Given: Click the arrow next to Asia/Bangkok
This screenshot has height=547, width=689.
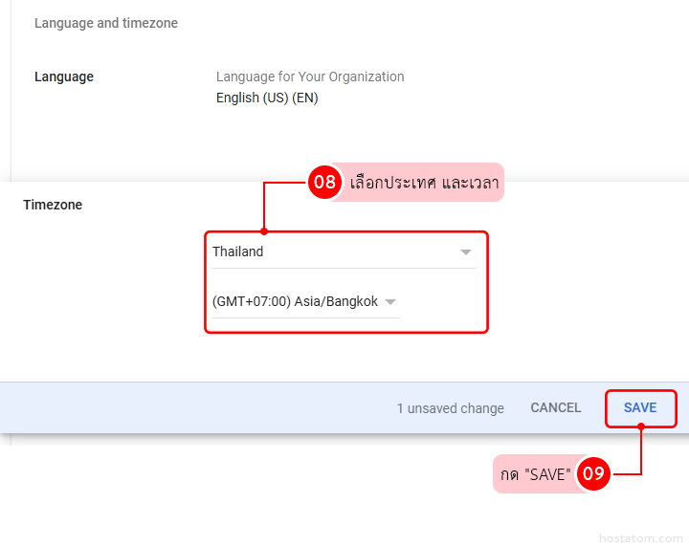Looking at the screenshot, I should [389, 302].
